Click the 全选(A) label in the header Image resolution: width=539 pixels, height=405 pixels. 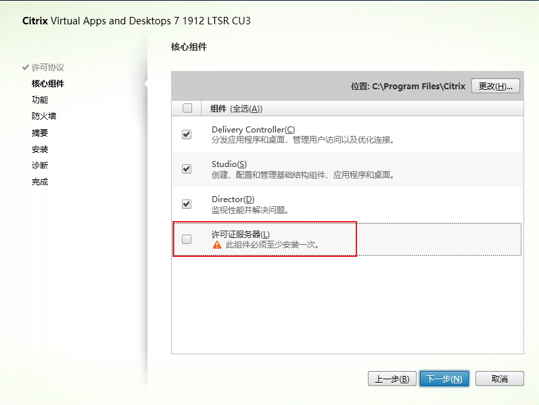coord(246,109)
